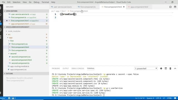
Task: Click the Open Changes icon in editor toolbar
Action: tap(170, 7)
